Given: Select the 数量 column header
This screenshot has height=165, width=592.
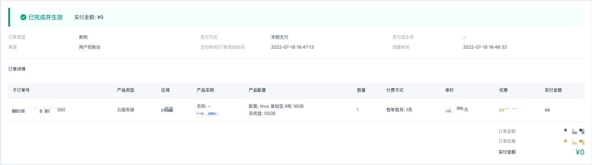Looking at the screenshot, I should [x=361, y=90].
